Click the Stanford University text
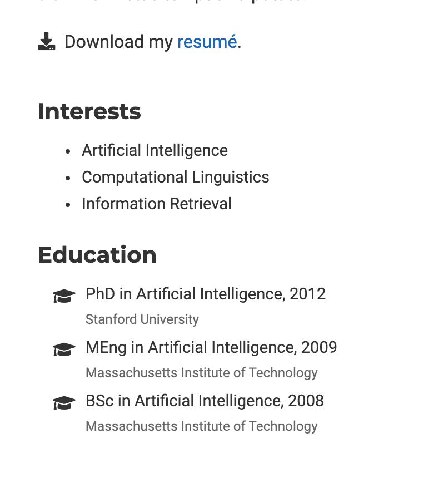 (142, 319)
